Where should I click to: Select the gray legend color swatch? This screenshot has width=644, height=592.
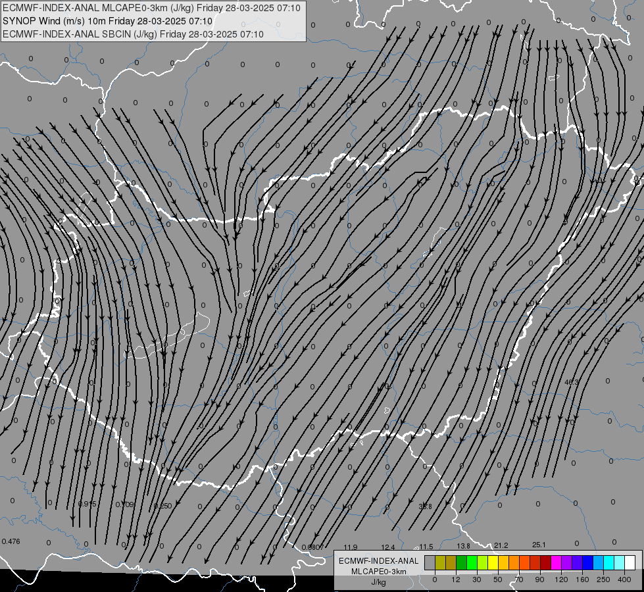coord(430,562)
